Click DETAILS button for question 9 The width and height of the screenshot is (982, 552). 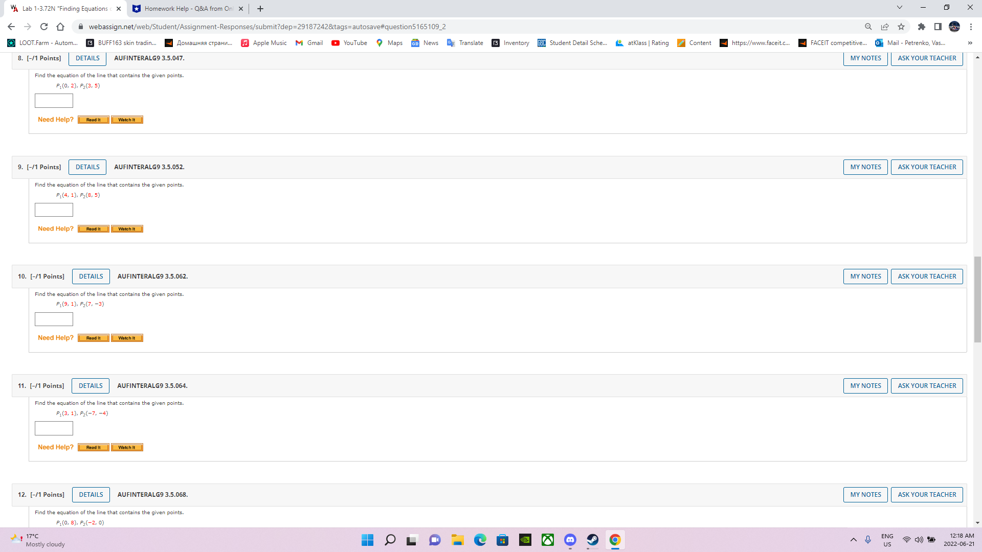click(87, 167)
